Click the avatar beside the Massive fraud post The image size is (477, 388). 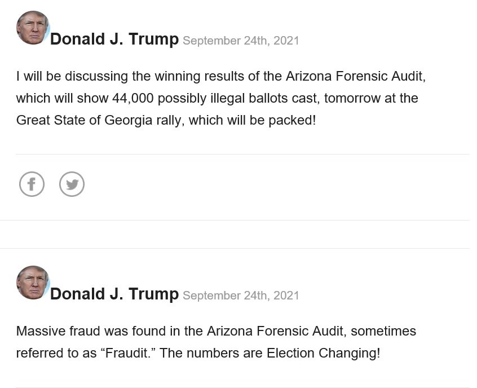point(33,283)
